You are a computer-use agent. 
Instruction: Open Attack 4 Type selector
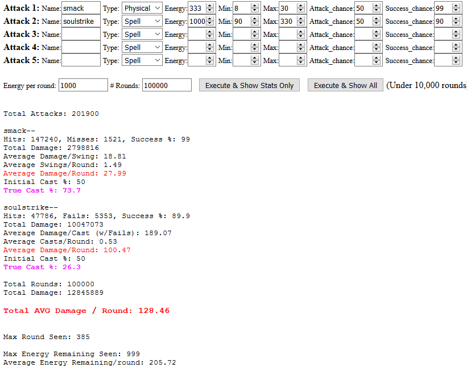142,48
